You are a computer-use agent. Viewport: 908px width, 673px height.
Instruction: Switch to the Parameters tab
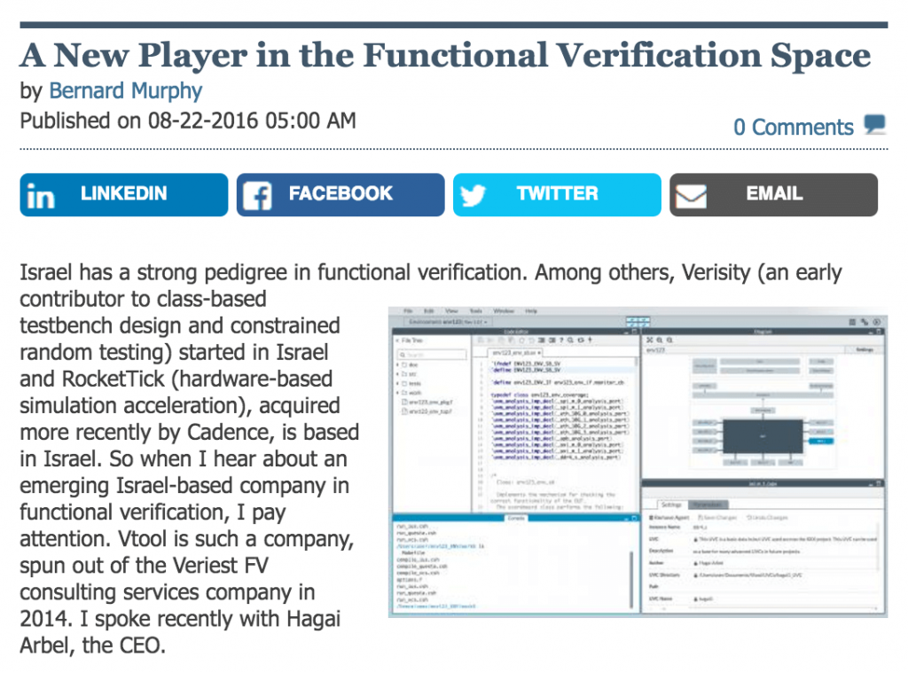(708, 505)
